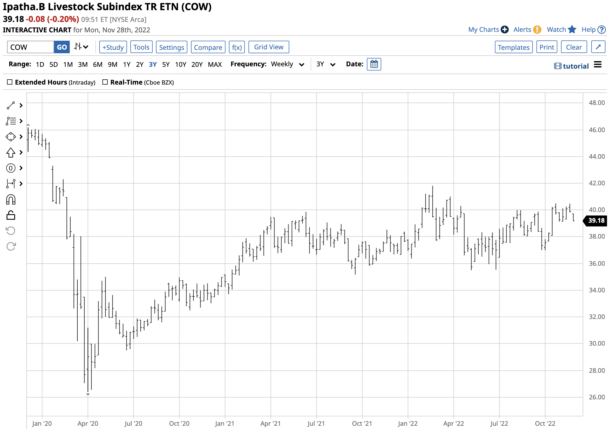Select the 6M range option
613x438 pixels.
[x=97, y=64]
